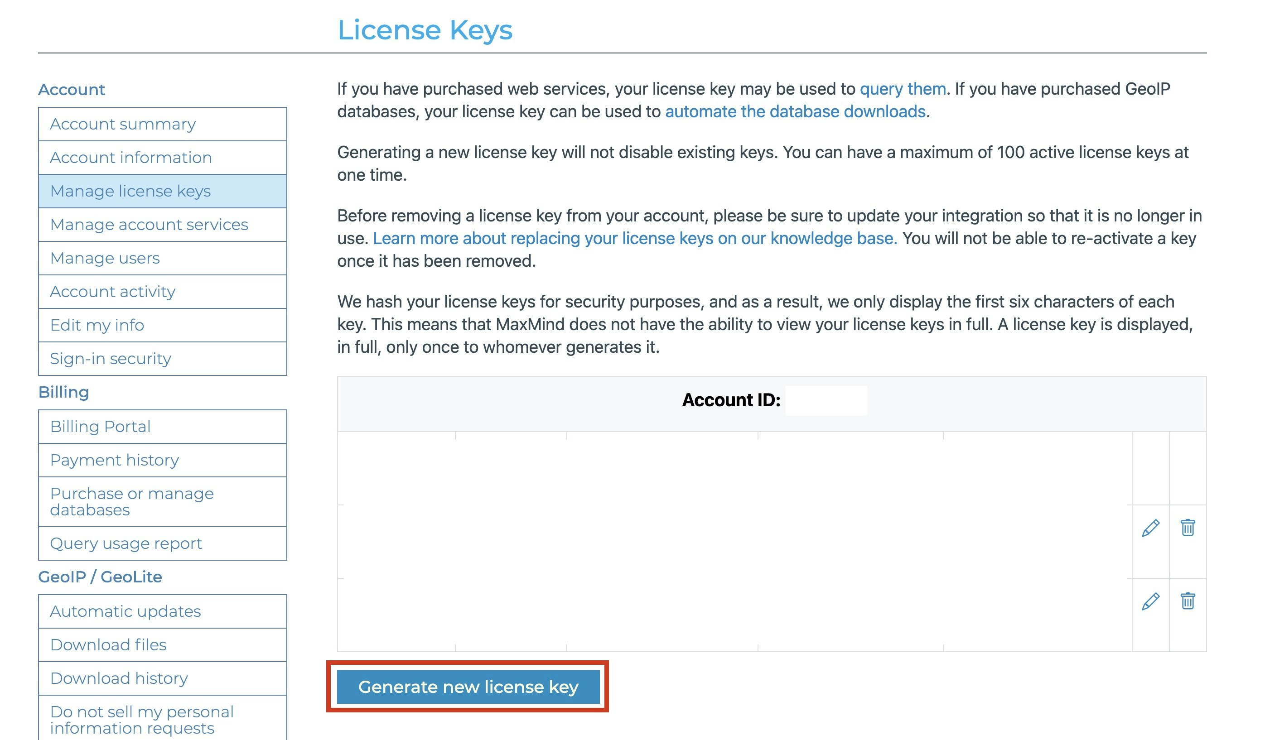The image size is (1265, 740).
Task: Open Sign-in security settings
Action: pyautogui.click(x=111, y=358)
